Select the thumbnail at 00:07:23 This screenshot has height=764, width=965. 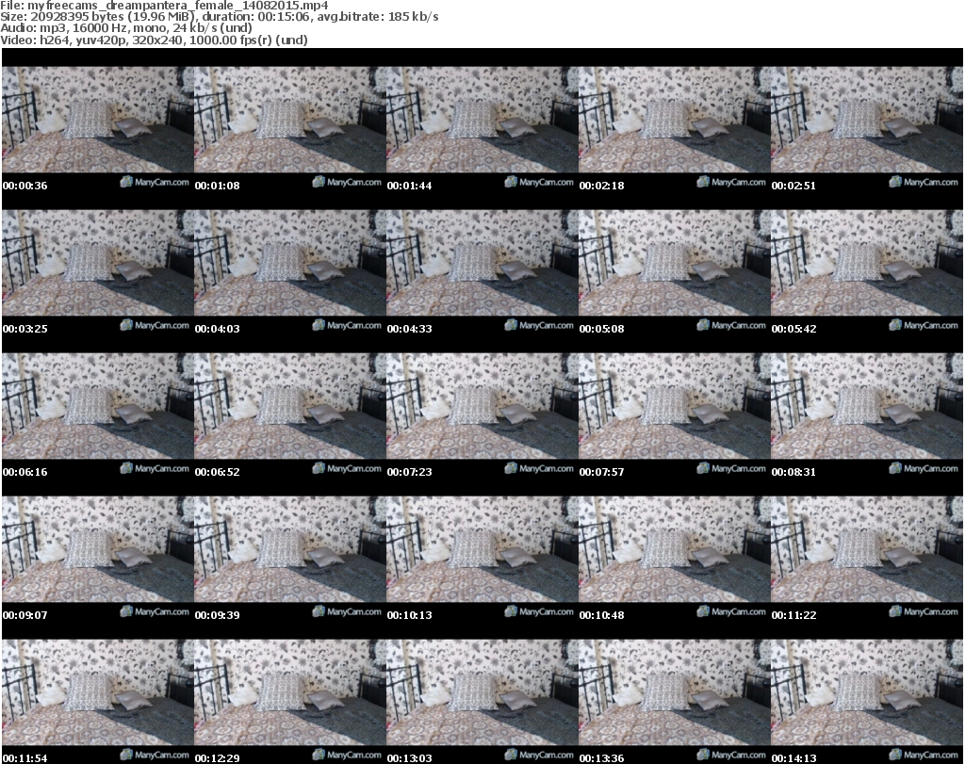pos(482,407)
